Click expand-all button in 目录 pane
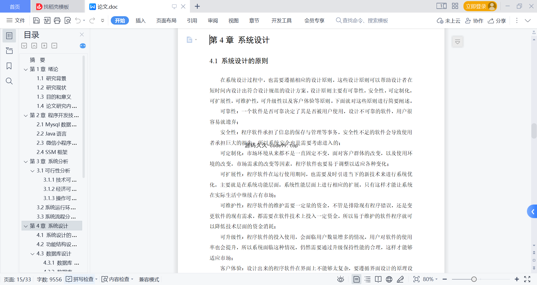 point(24,46)
